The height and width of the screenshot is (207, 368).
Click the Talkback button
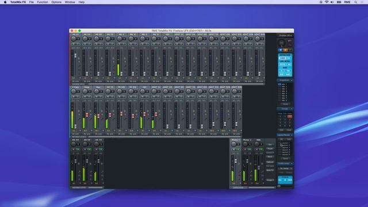click(270, 162)
